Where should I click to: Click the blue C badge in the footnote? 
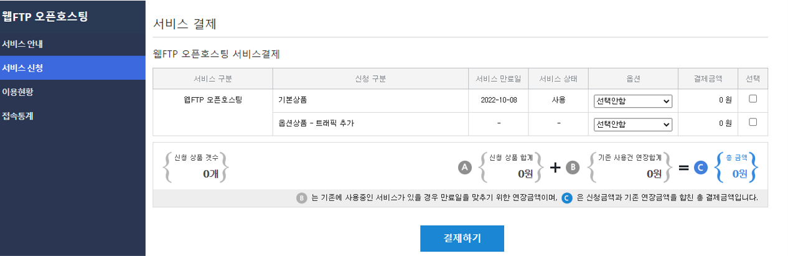click(x=566, y=199)
